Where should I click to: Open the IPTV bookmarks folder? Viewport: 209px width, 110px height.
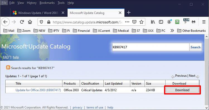(54, 31)
